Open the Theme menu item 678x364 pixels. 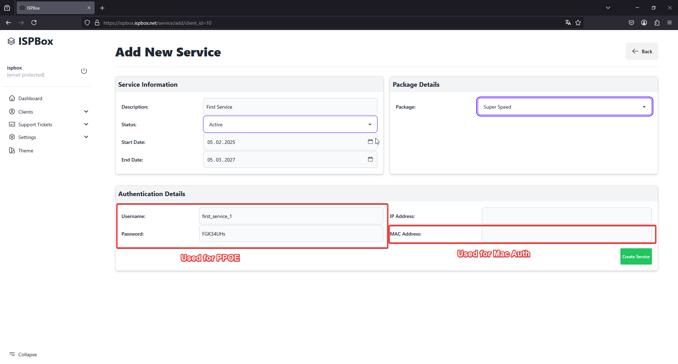click(25, 151)
